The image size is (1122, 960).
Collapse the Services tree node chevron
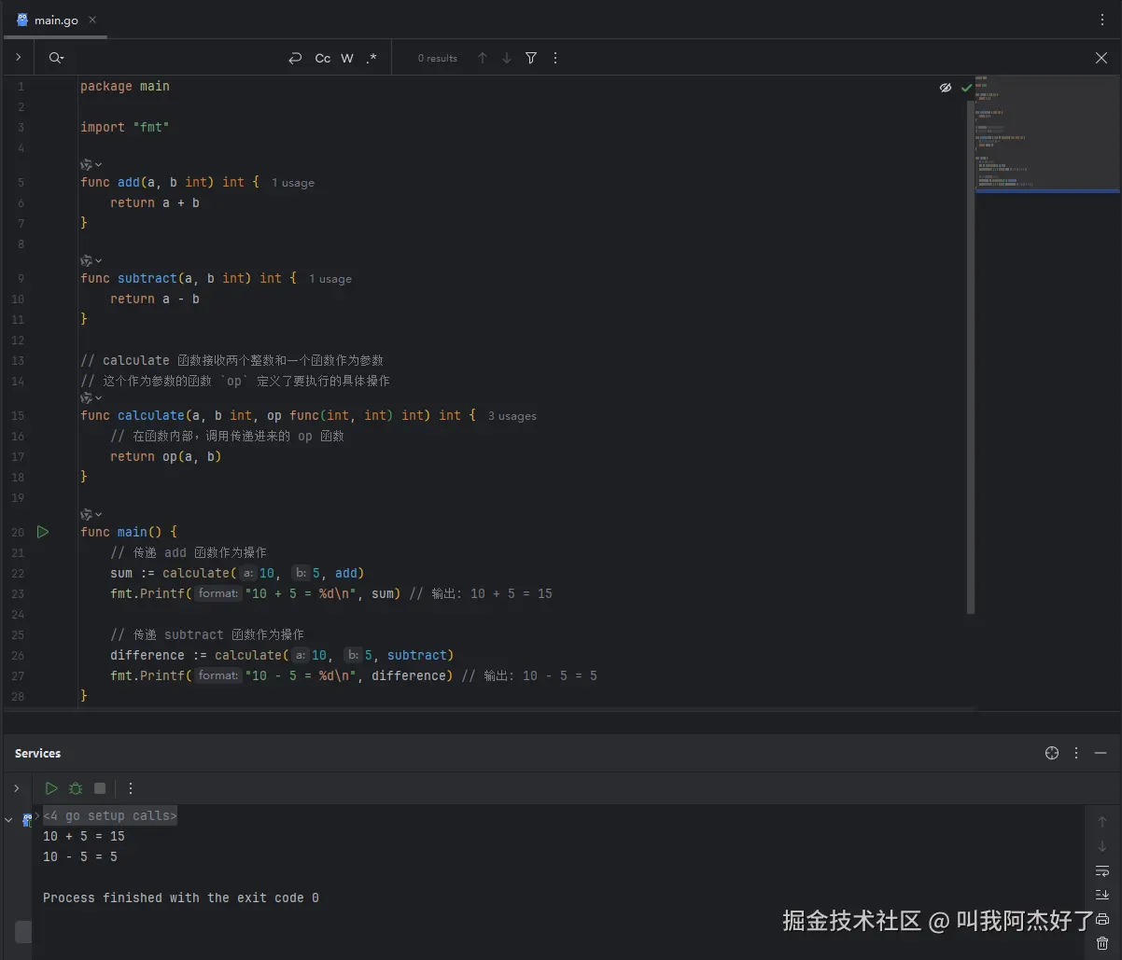(x=9, y=820)
